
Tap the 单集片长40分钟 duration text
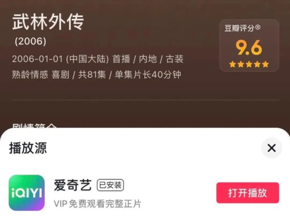tap(148, 75)
